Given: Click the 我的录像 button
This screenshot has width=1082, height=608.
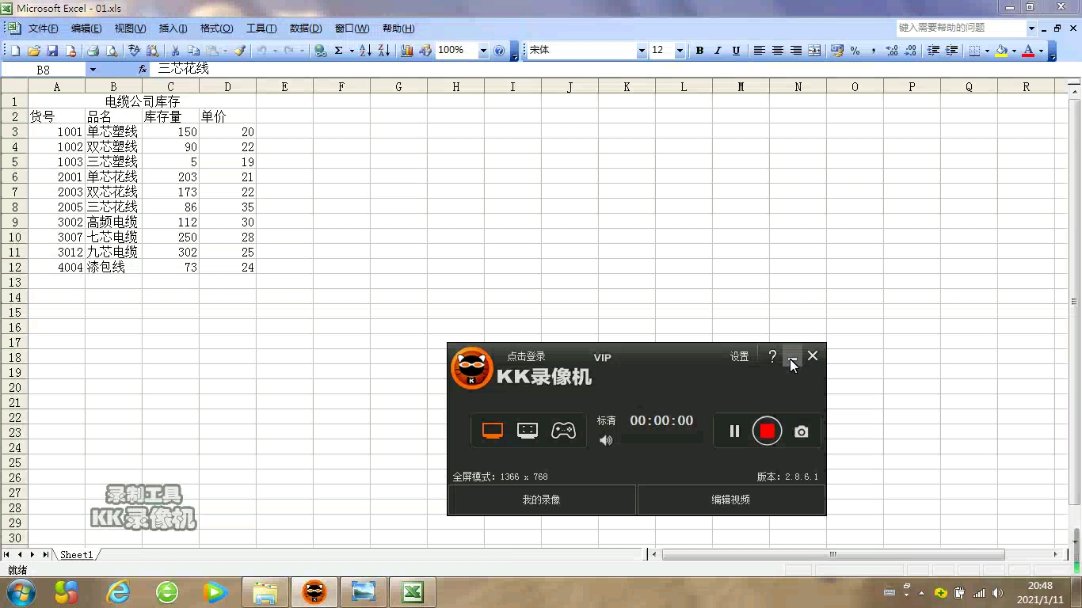Looking at the screenshot, I should [x=542, y=500].
